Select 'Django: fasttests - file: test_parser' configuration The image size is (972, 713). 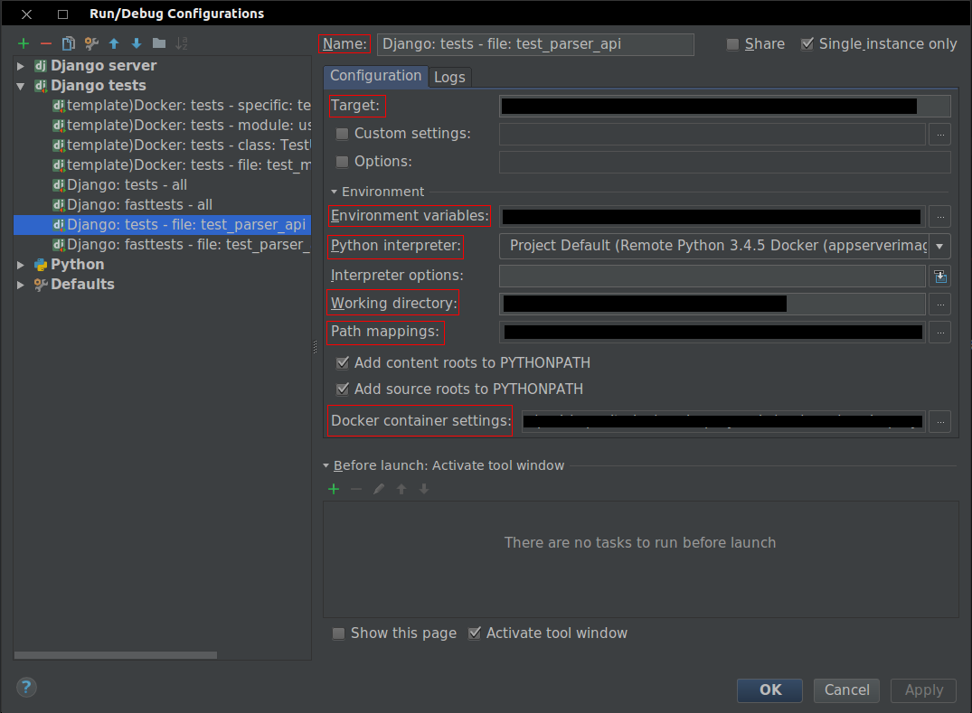181,245
